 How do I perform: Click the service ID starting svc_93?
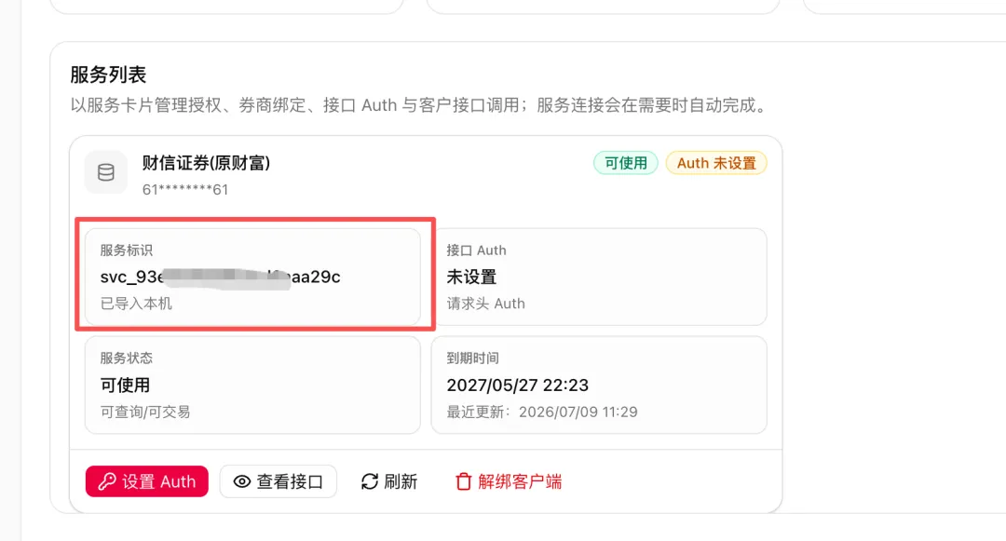[x=220, y=277]
